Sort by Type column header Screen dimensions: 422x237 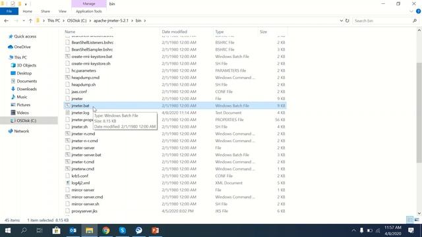click(220, 32)
